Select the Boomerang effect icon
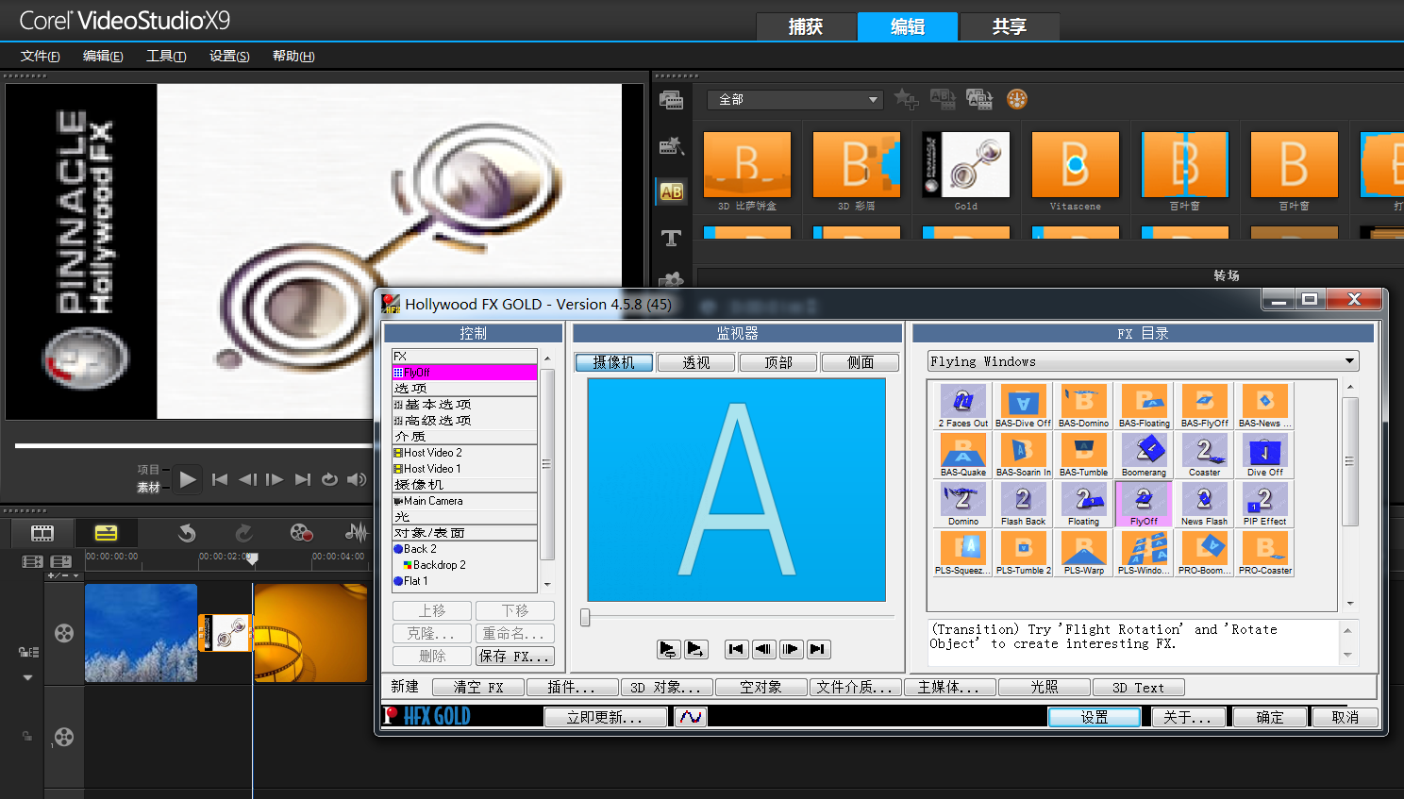Screen dimensions: 1404x799 (1144, 455)
